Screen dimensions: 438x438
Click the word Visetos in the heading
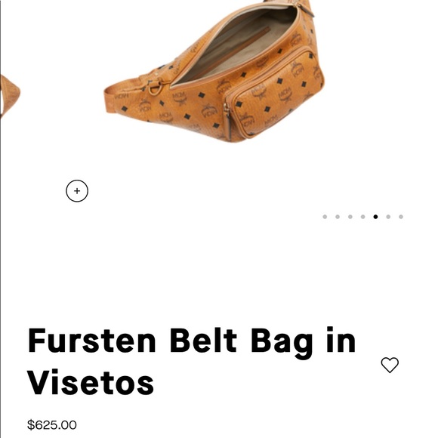[x=90, y=381]
